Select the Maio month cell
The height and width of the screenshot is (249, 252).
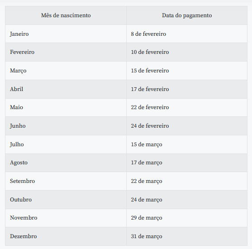click(66, 107)
